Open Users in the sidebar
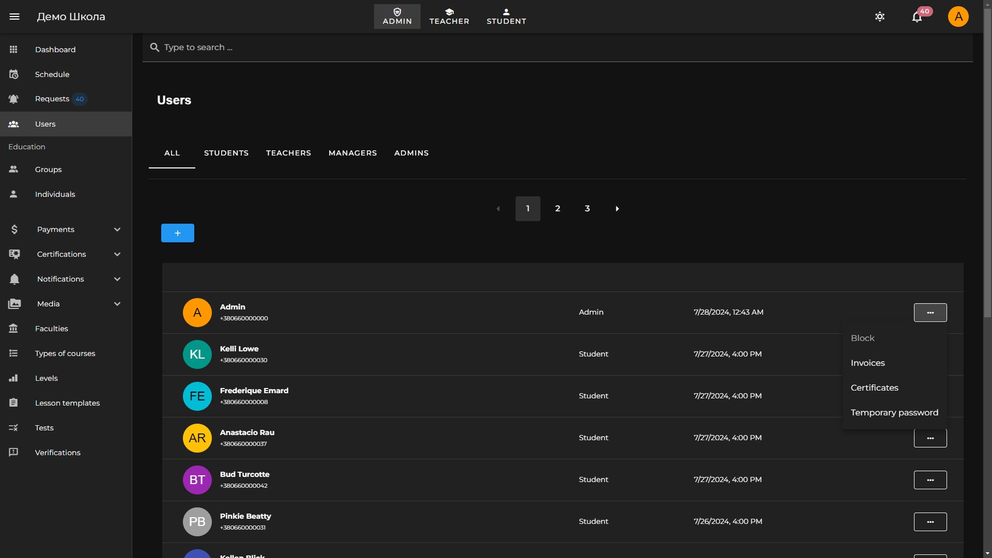The image size is (992, 558). pyautogui.click(x=66, y=124)
